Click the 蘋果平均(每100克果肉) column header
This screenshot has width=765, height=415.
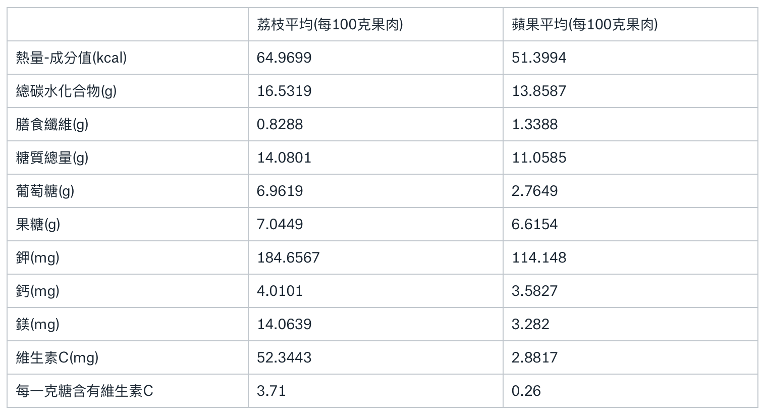(x=584, y=24)
